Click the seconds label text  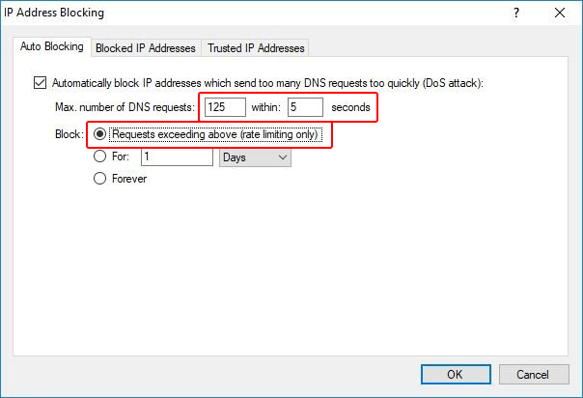tap(350, 107)
